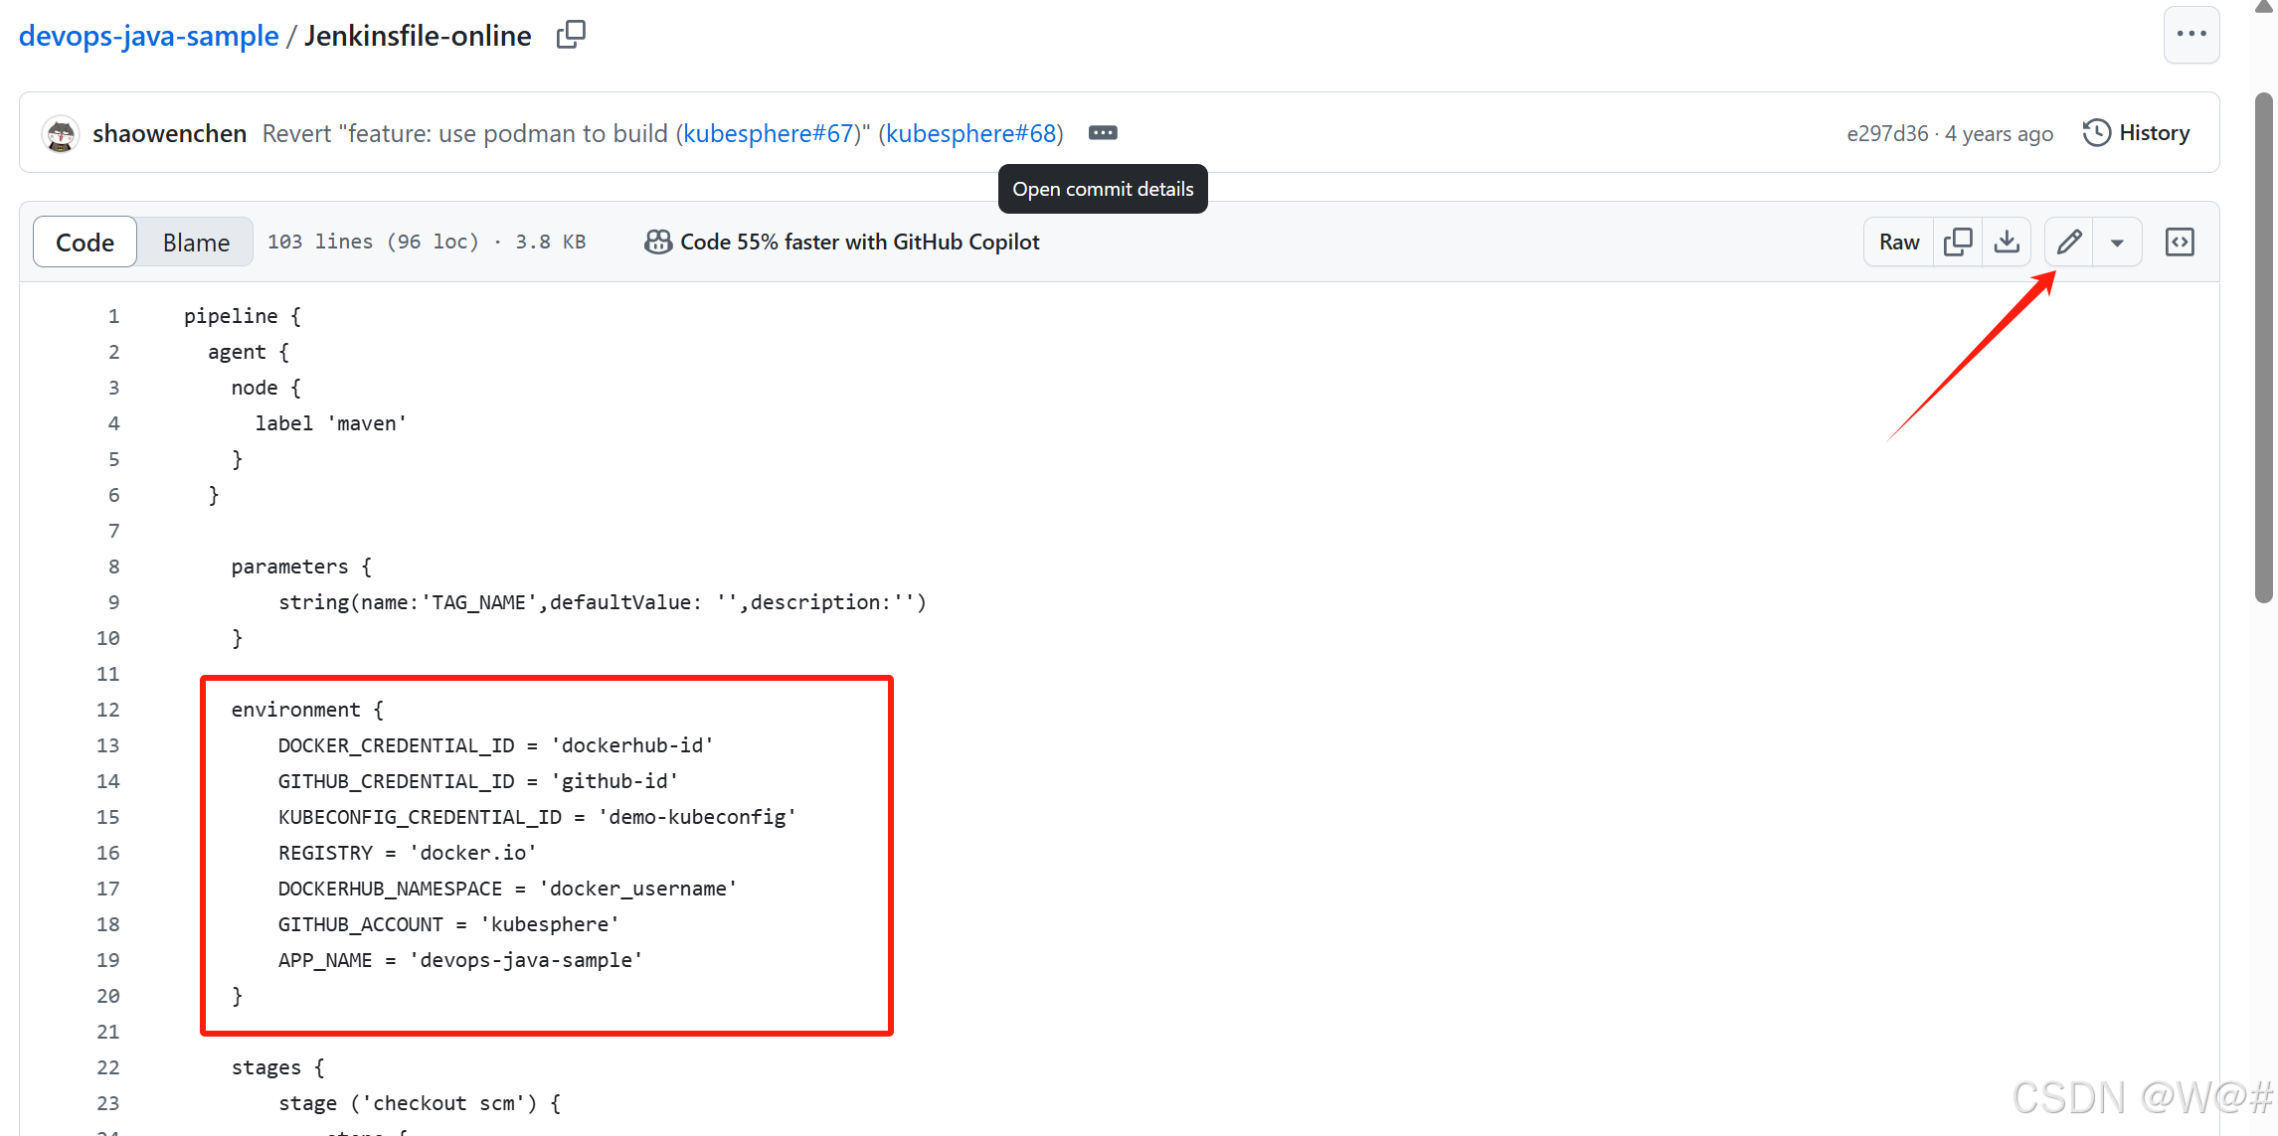Expand more edit options dropdown arrow
This screenshot has width=2278, height=1136.
point(2118,242)
